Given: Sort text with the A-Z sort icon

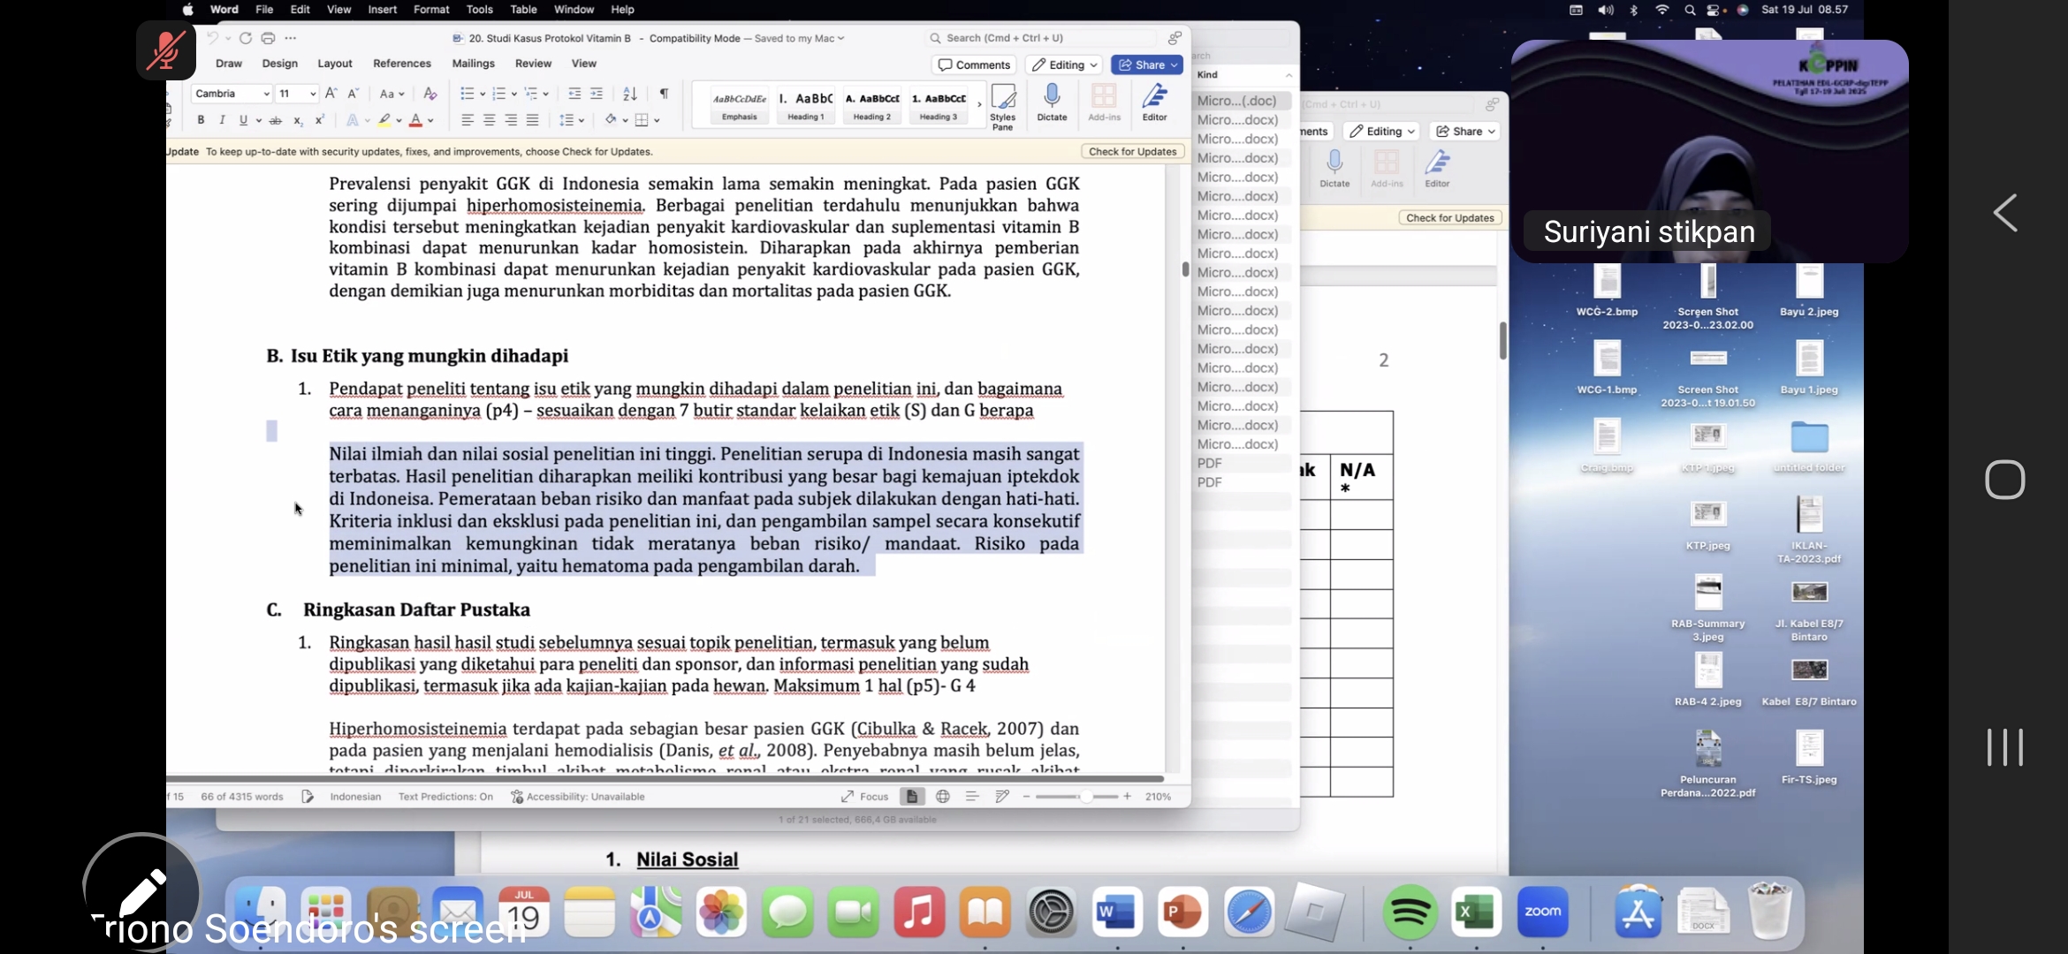Looking at the screenshot, I should 630,94.
